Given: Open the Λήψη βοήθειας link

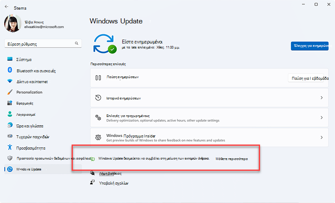Looking at the screenshot, I should click(x=110, y=174).
